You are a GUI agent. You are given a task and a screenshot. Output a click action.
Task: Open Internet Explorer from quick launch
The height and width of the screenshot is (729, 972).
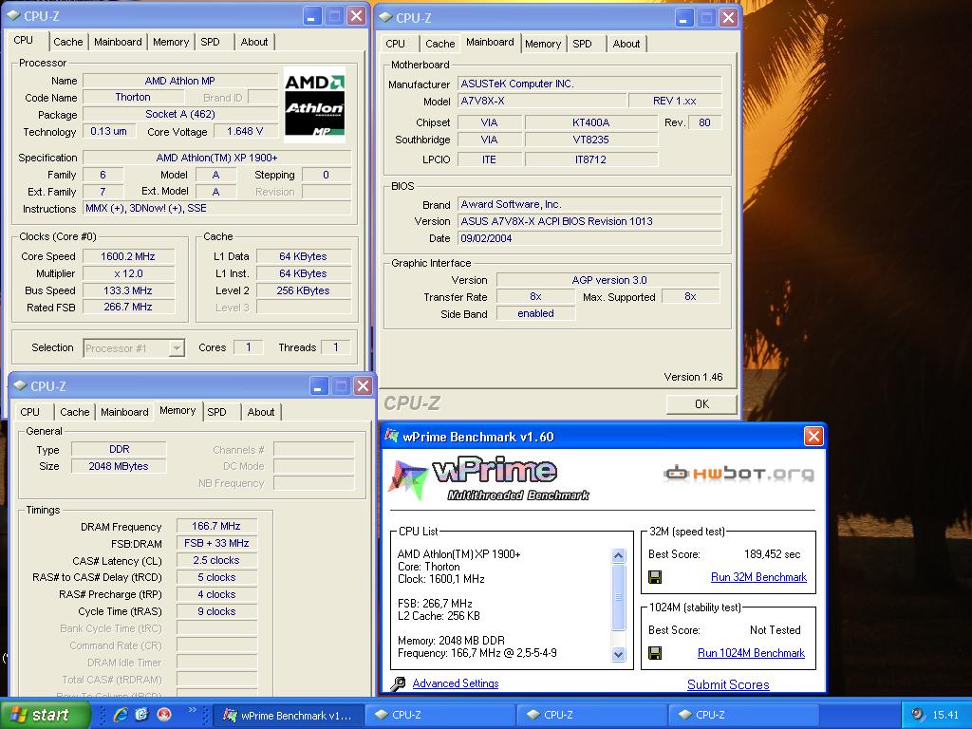click(x=121, y=715)
